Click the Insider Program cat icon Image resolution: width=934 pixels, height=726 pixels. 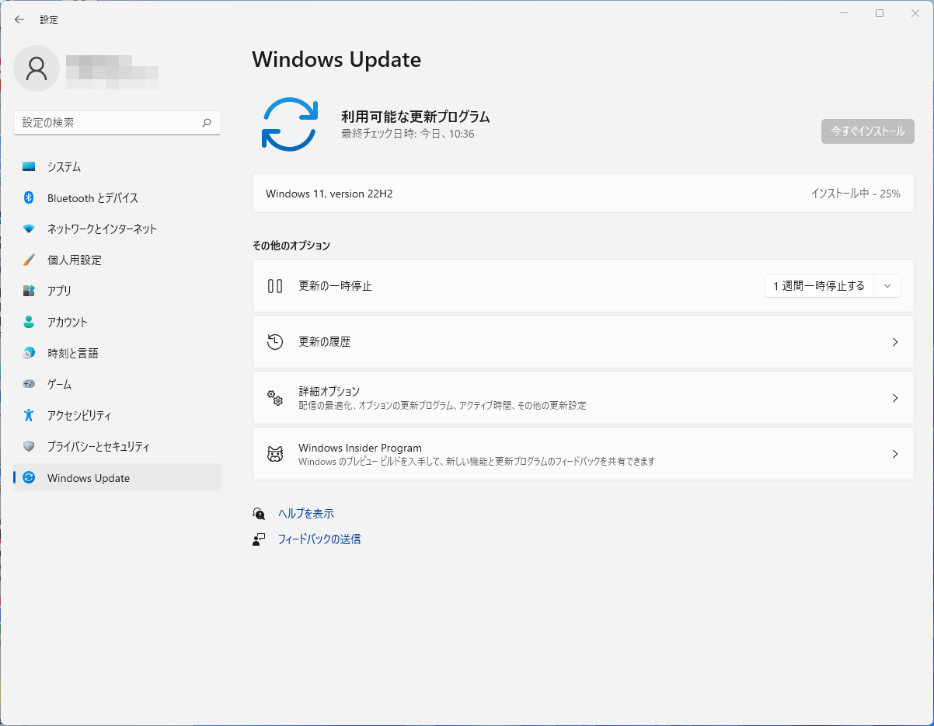tap(275, 454)
